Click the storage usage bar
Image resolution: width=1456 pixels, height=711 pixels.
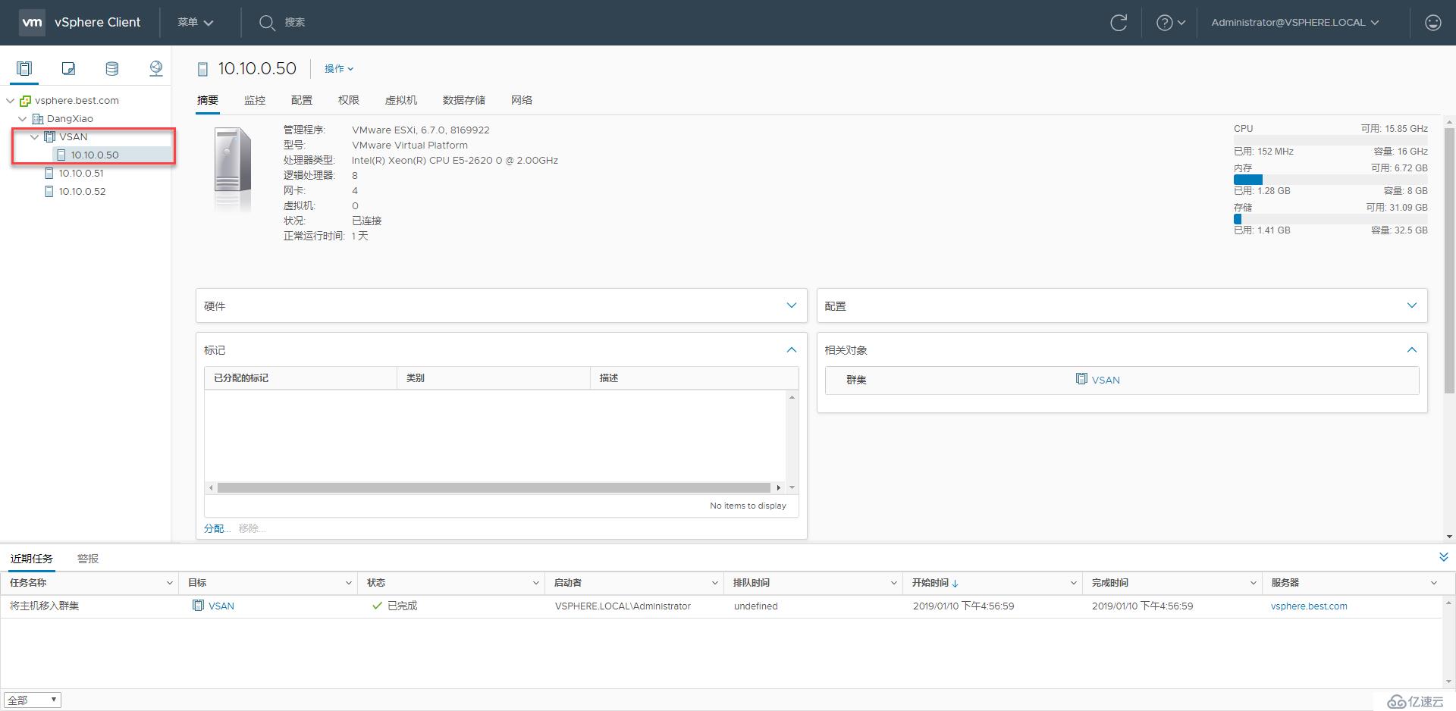tap(1330, 219)
